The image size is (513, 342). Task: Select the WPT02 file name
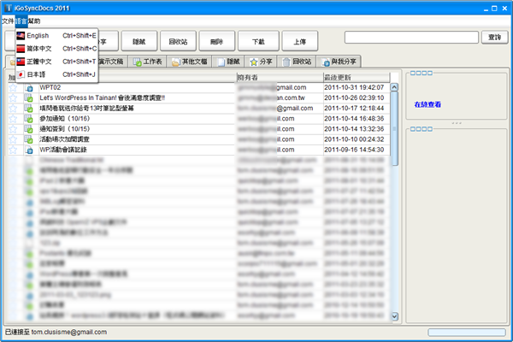50,87
